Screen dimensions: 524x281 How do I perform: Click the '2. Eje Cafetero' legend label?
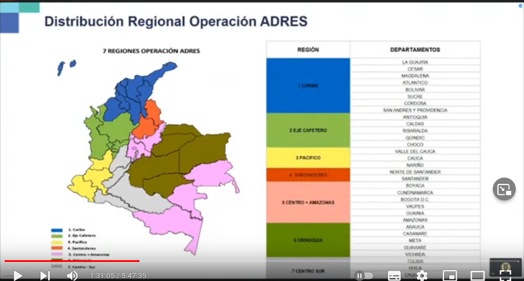point(82,236)
